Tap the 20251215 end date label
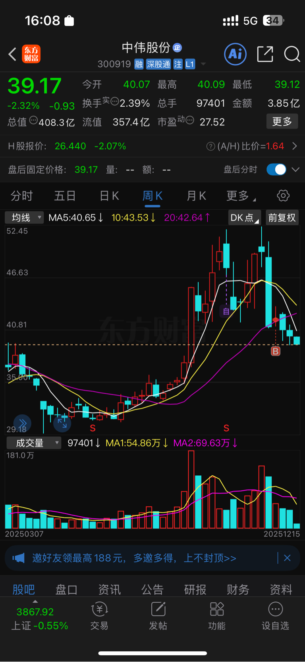 point(282,534)
